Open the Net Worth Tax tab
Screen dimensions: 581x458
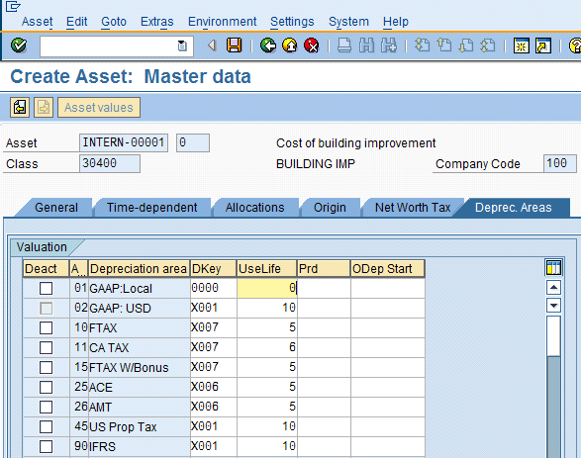click(x=413, y=208)
